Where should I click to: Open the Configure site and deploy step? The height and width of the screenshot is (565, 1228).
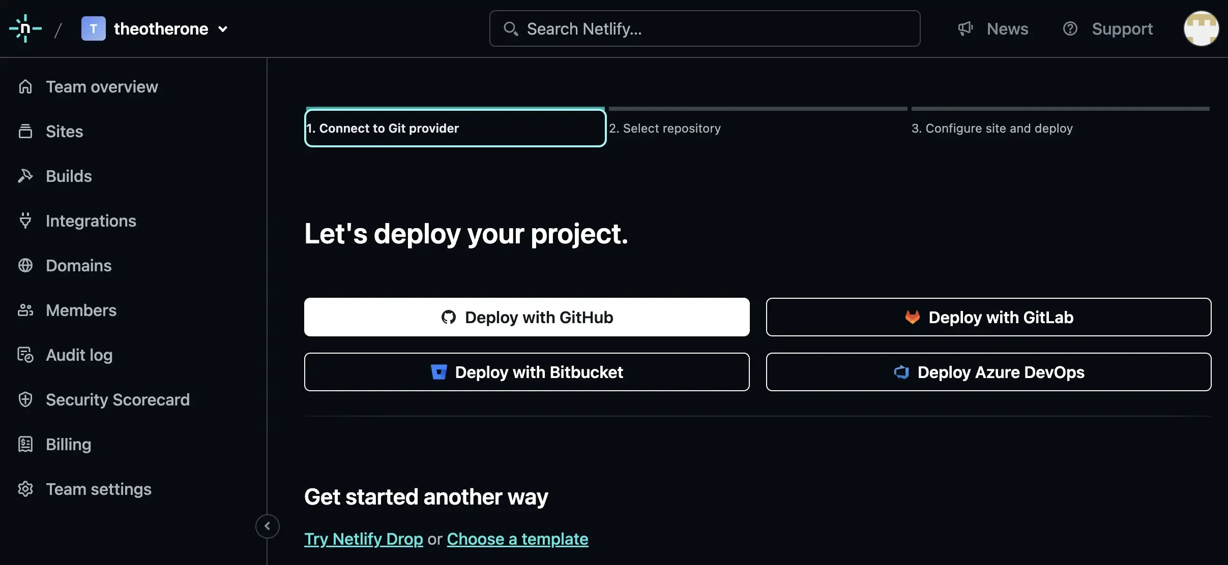[x=991, y=128]
